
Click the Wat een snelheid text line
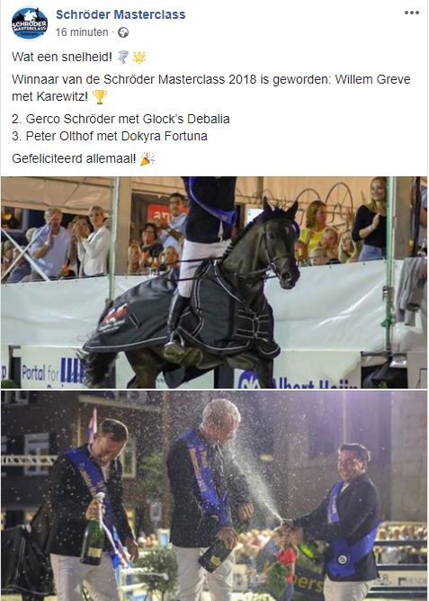click(x=62, y=57)
